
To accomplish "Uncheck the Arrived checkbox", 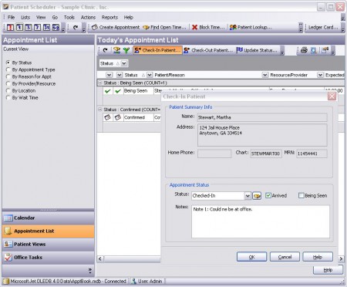I will click(268, 195).
